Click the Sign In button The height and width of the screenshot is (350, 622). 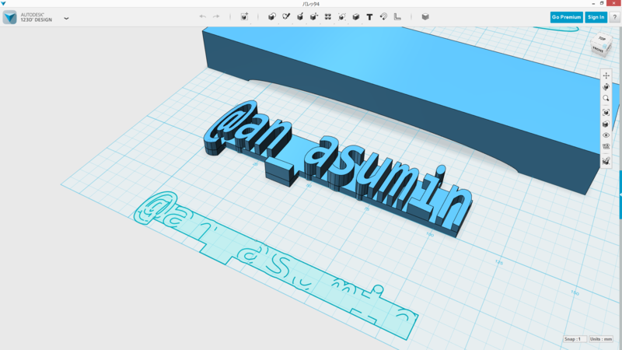point(596,17)
